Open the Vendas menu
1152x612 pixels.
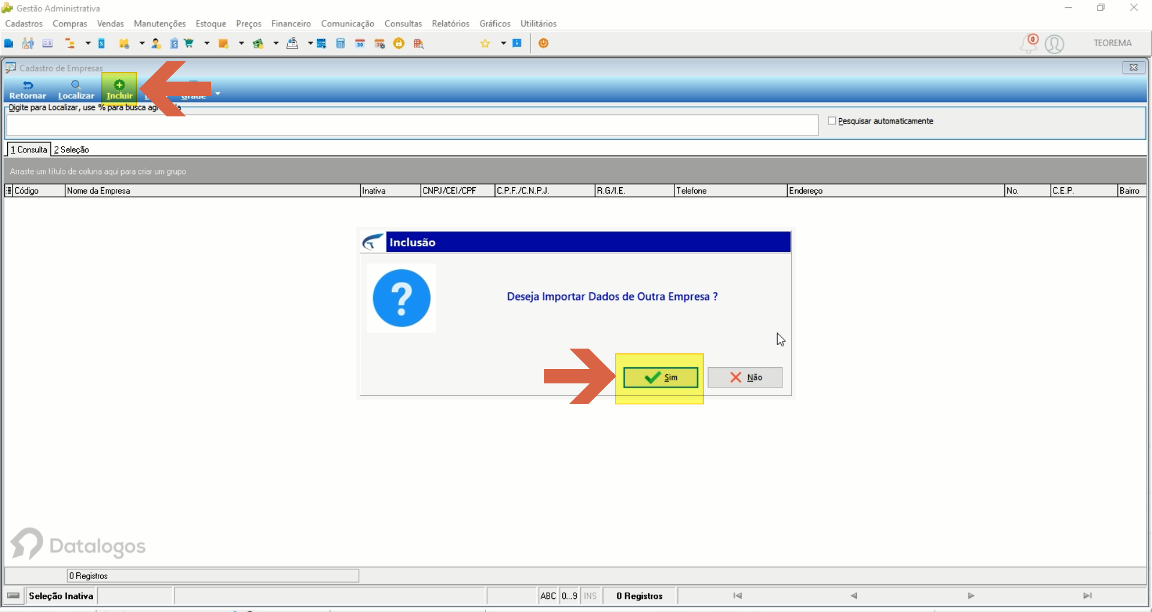(x=110, y=23)
